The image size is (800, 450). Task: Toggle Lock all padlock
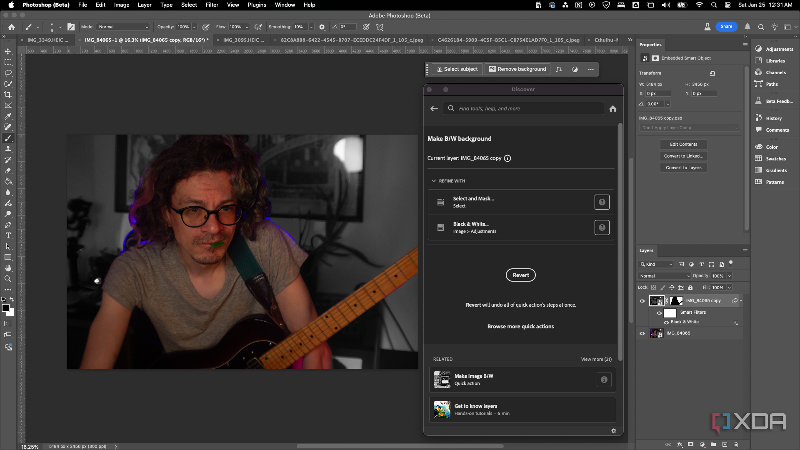click(x=690, y=287)
